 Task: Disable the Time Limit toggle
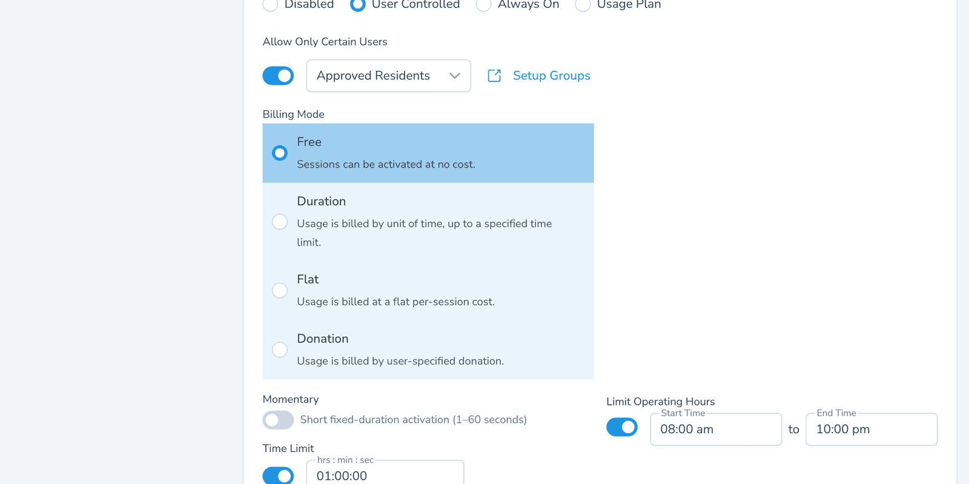coord(278,476)
